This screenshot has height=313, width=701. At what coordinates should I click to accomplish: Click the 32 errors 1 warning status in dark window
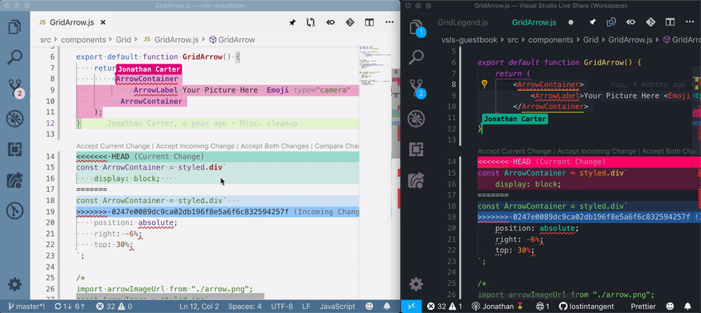[x=444, y=307]
